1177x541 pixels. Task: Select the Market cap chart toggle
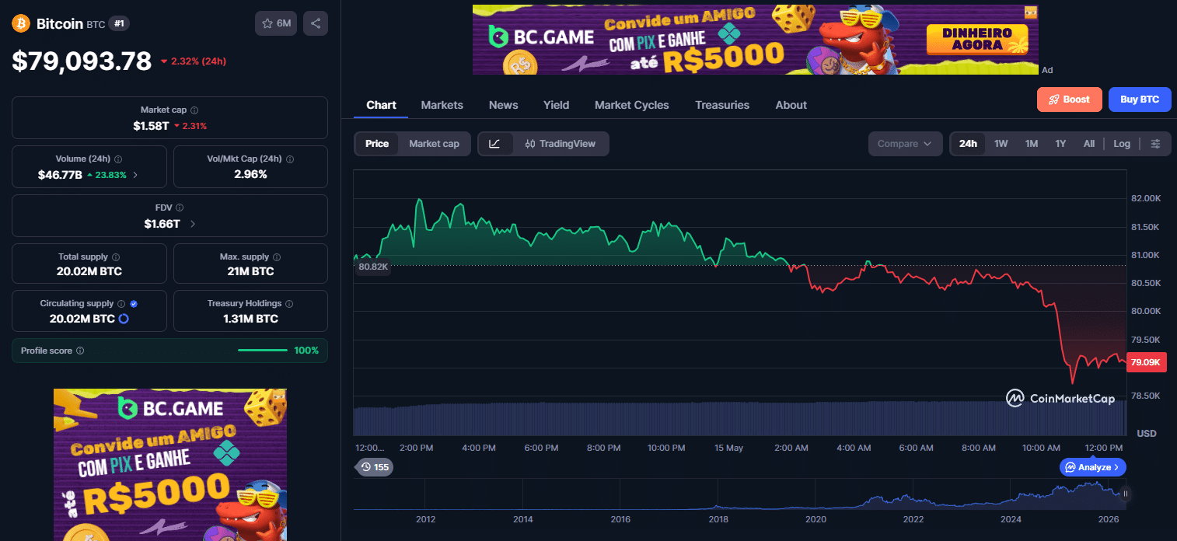pos(434,144)
